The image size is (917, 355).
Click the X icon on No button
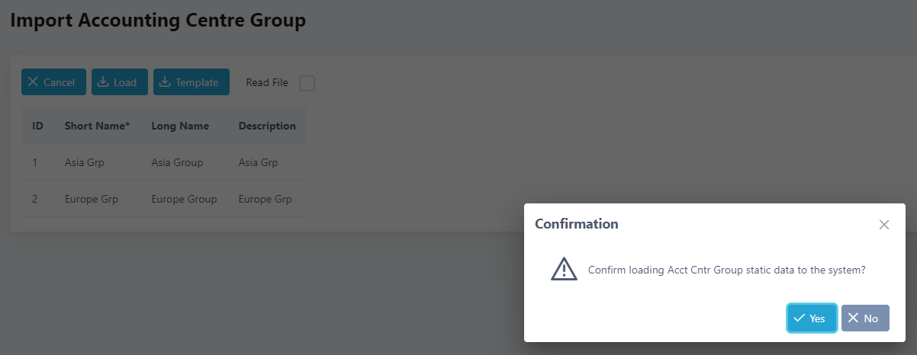click(x=853, y=318)
